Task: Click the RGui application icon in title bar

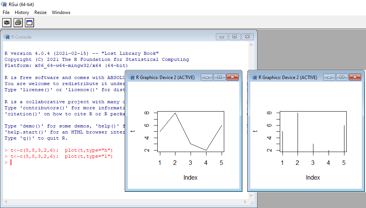Action: pos(4,4)
